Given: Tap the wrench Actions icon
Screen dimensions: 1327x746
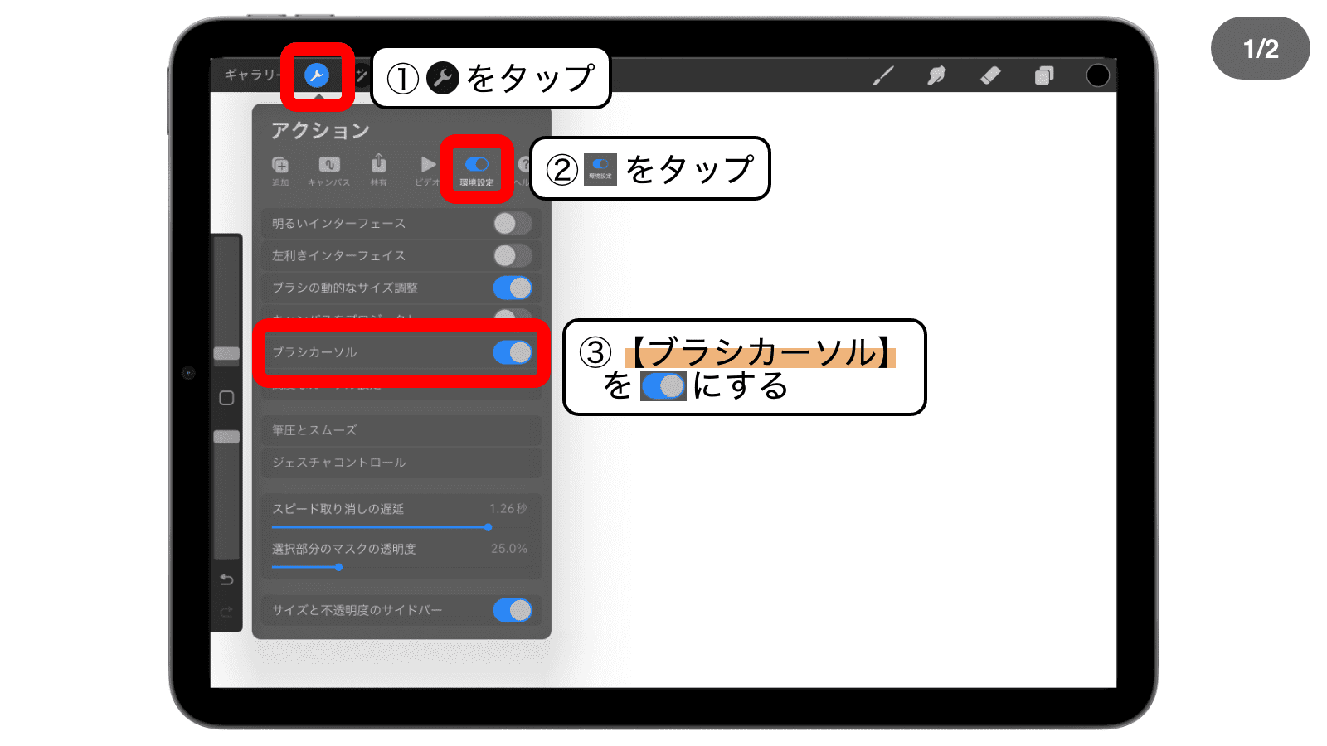Looking at the screenshot, I should click(317, 75).
